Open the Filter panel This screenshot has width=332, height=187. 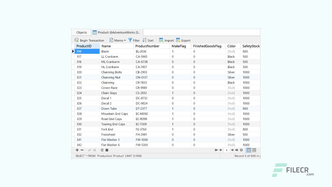[134, 40]
